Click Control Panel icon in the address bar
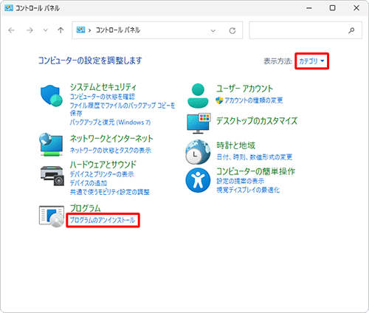 [x=80, y=30]
